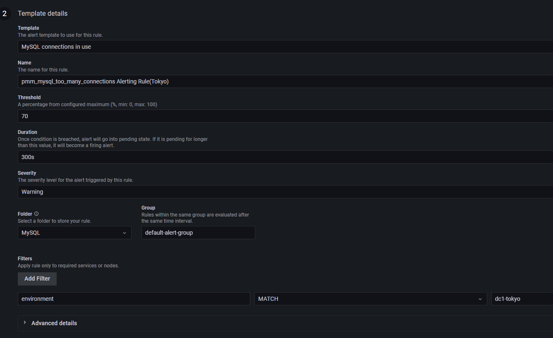
Task: Click the Severity field label
Action: [27, 173]
